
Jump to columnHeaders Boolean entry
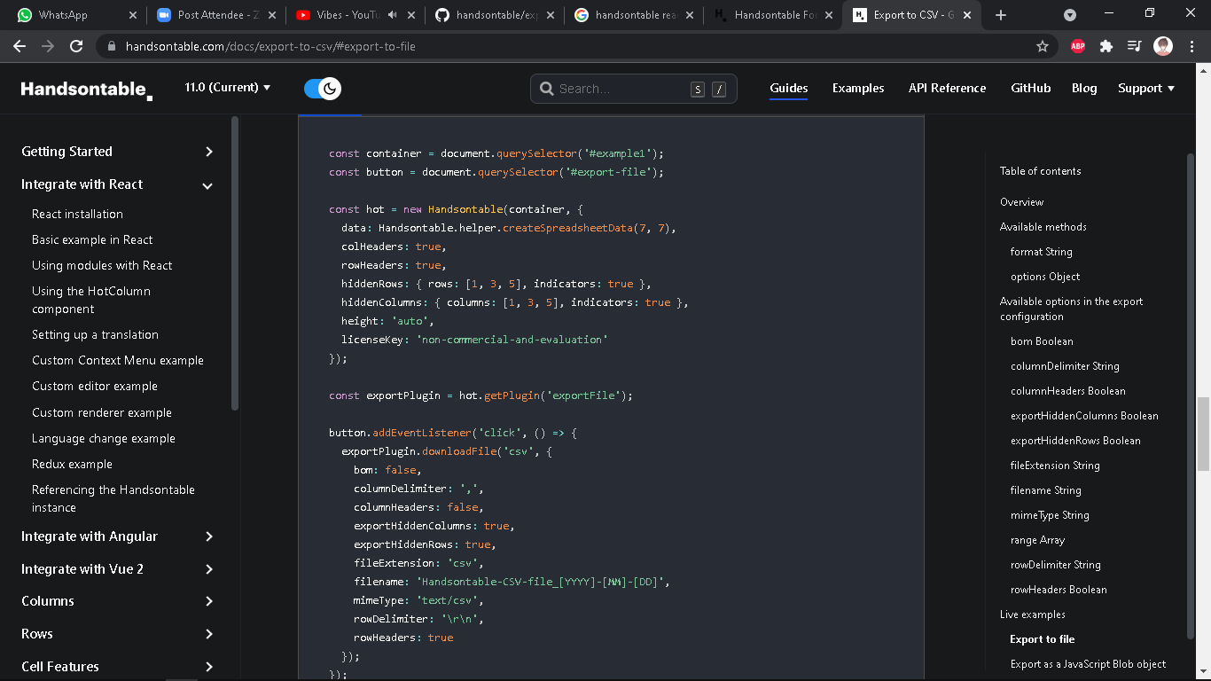click(1068, 391)
